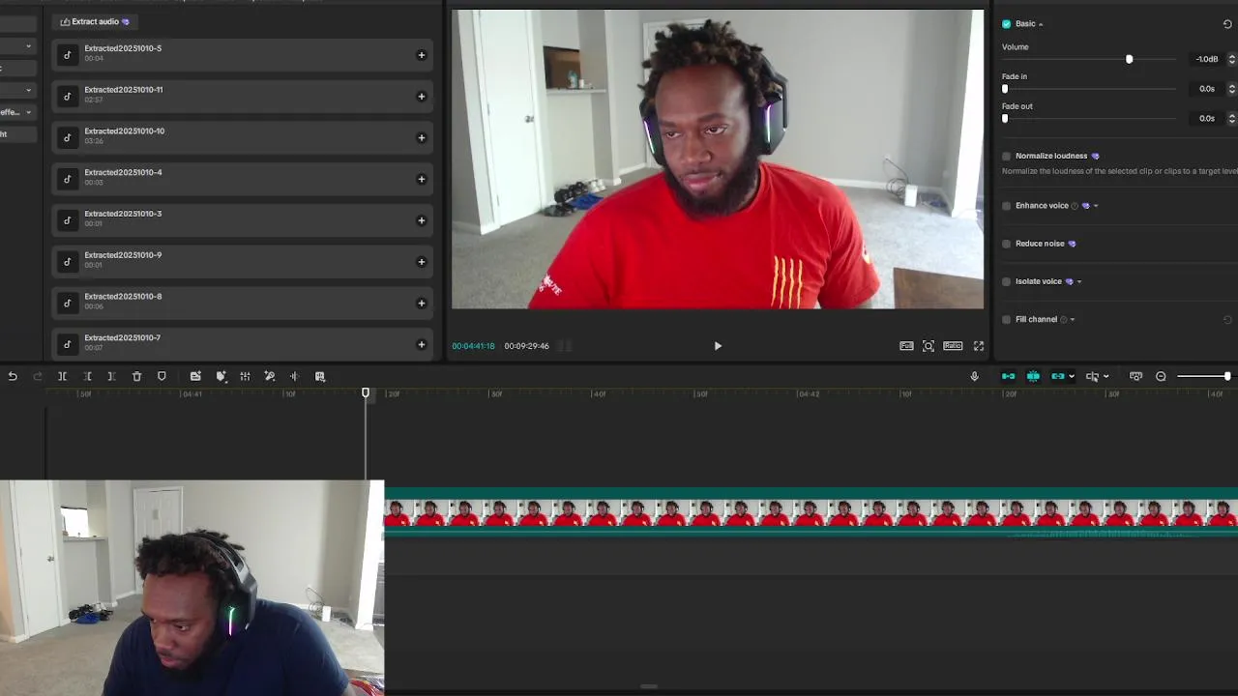
Task: Select the Split clip tool
Action: pos(62,376)
